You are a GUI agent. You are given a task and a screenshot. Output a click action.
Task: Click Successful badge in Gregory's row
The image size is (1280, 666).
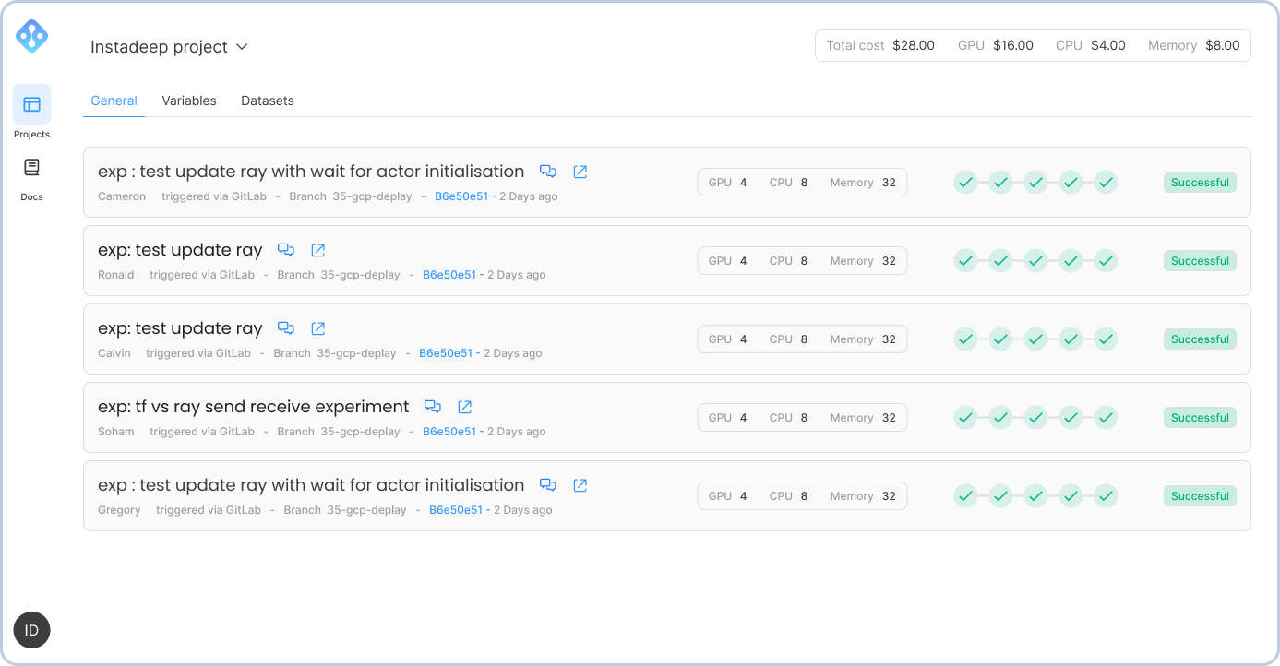point(1200,496)
